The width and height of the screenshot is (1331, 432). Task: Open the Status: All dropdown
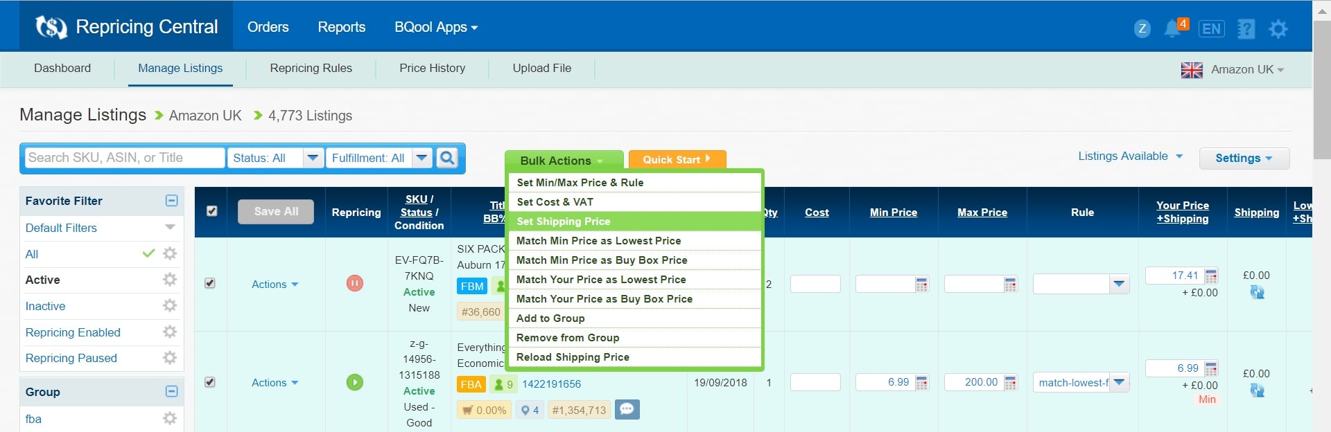(x=275, y=158)
